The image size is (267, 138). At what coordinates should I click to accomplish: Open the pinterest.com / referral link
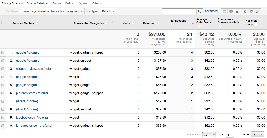tap(32, 93)
